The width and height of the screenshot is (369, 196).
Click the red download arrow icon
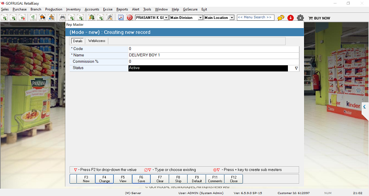(291, 18)
